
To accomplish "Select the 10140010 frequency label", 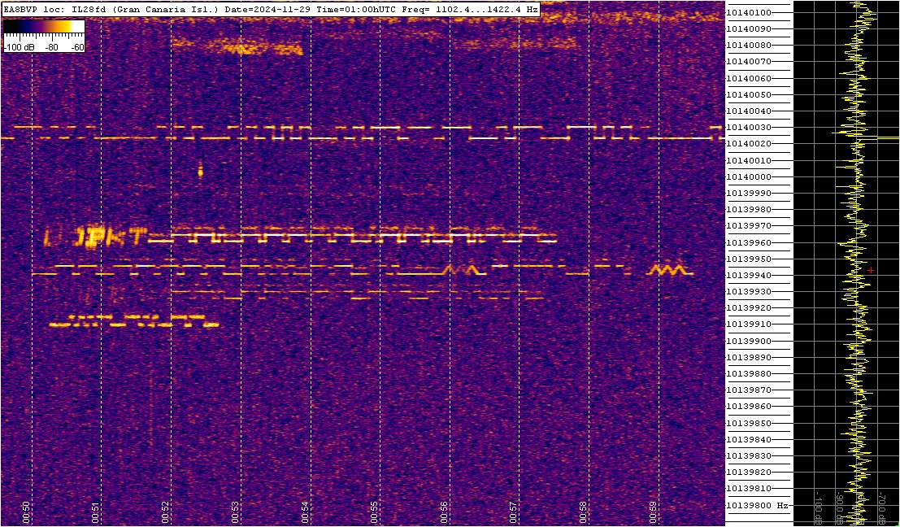I will [x=747, y=160].
